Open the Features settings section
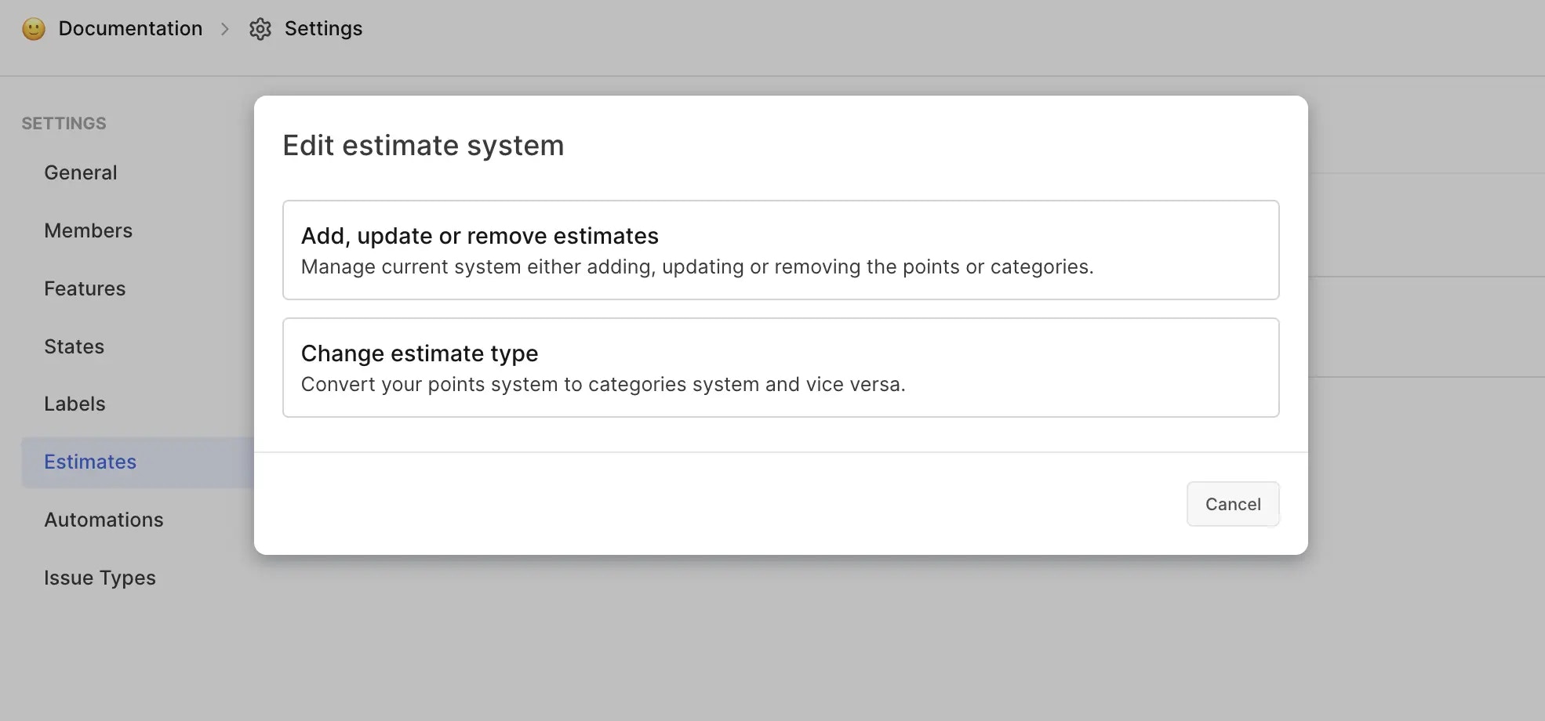This screenshot has height=721, width=1545. click(x=85, y=288)
